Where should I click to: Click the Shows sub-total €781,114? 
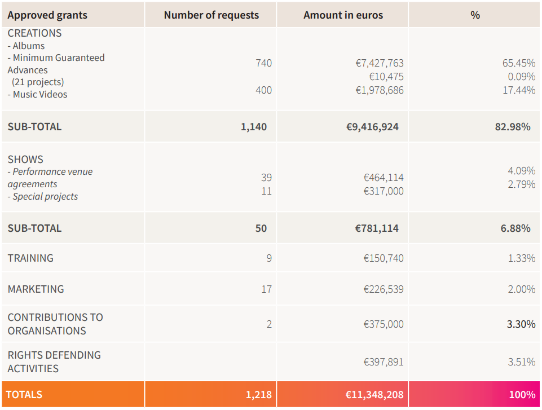pyautogui.click(x=376, y=228)
